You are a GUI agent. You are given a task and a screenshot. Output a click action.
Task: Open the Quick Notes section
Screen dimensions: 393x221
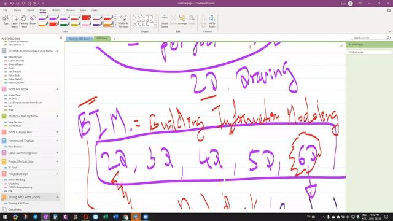[15, 209]
